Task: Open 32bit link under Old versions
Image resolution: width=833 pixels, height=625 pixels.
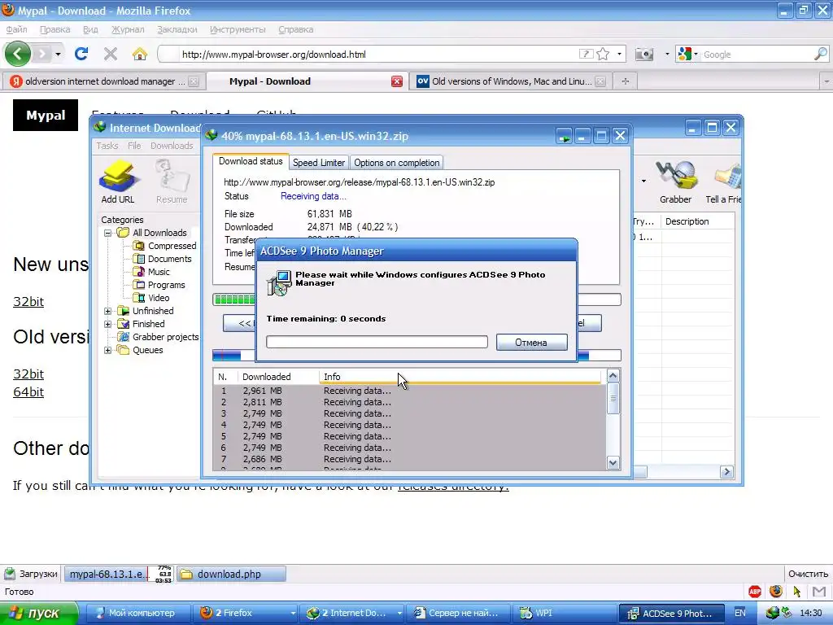Action: tap(28, 374)
